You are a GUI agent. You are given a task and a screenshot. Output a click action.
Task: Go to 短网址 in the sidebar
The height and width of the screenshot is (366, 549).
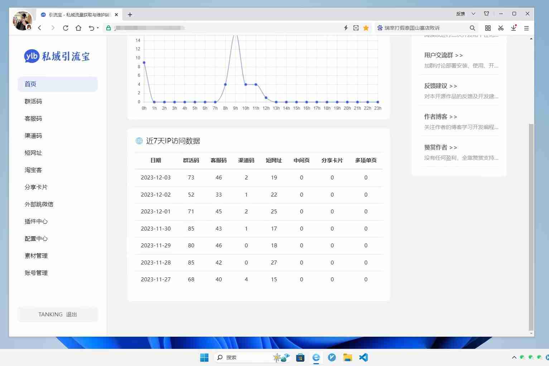33,153
